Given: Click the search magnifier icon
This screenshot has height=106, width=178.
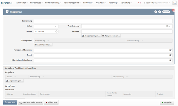Looking at the screenshot, I should pyautogui.click(x=174, y=3).
